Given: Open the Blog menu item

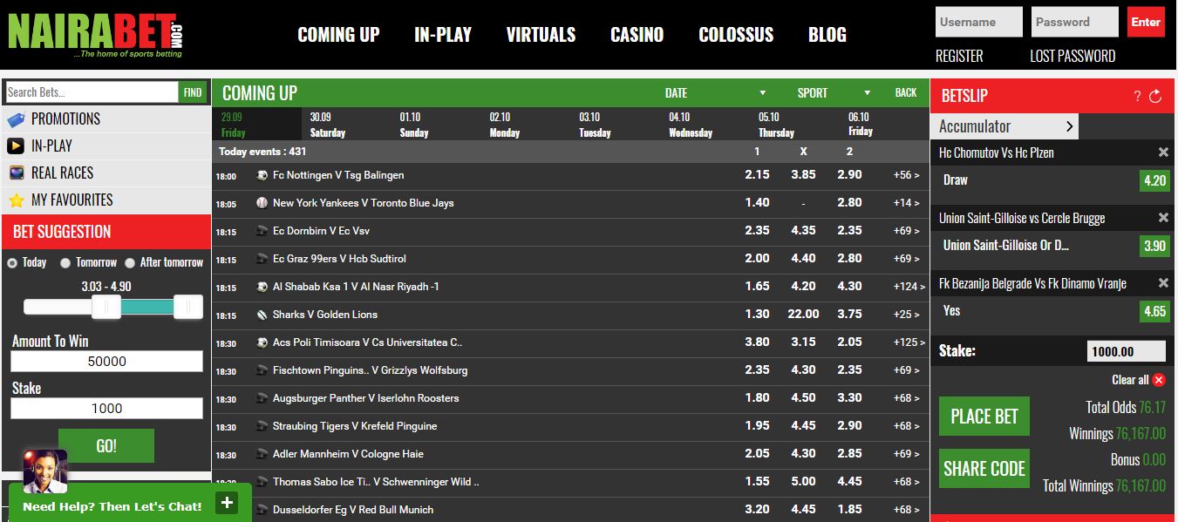Looking at the screenshot, I should [826, 35].
